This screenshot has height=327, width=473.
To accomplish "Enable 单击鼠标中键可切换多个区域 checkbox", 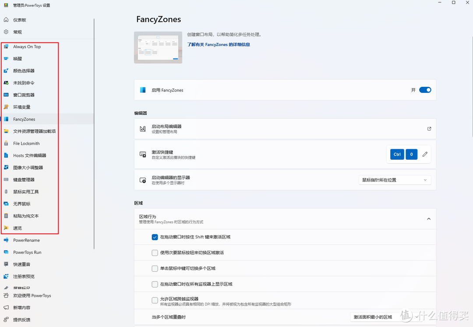I will [155, 268].
